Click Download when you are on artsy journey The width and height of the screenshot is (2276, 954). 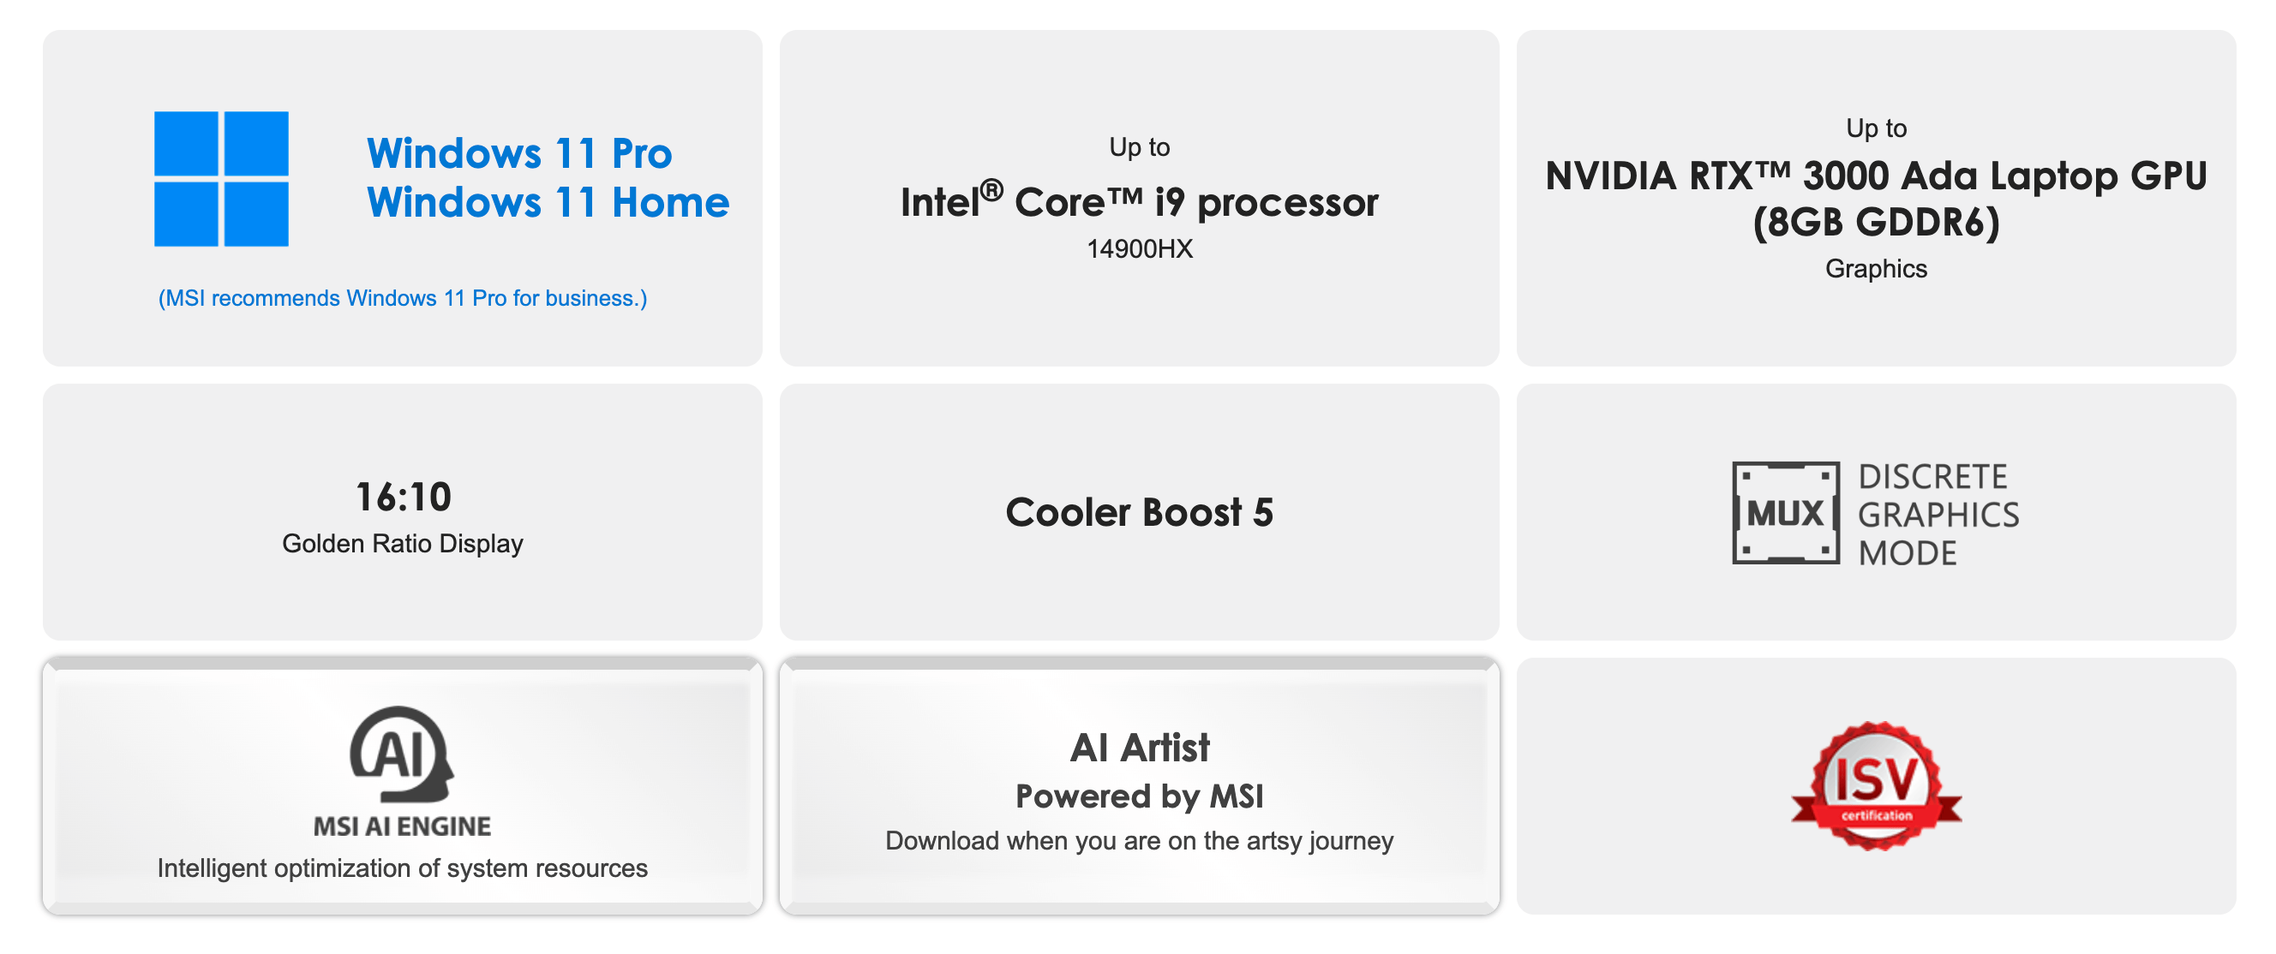pyautogui.click(x=1139, y=841)
